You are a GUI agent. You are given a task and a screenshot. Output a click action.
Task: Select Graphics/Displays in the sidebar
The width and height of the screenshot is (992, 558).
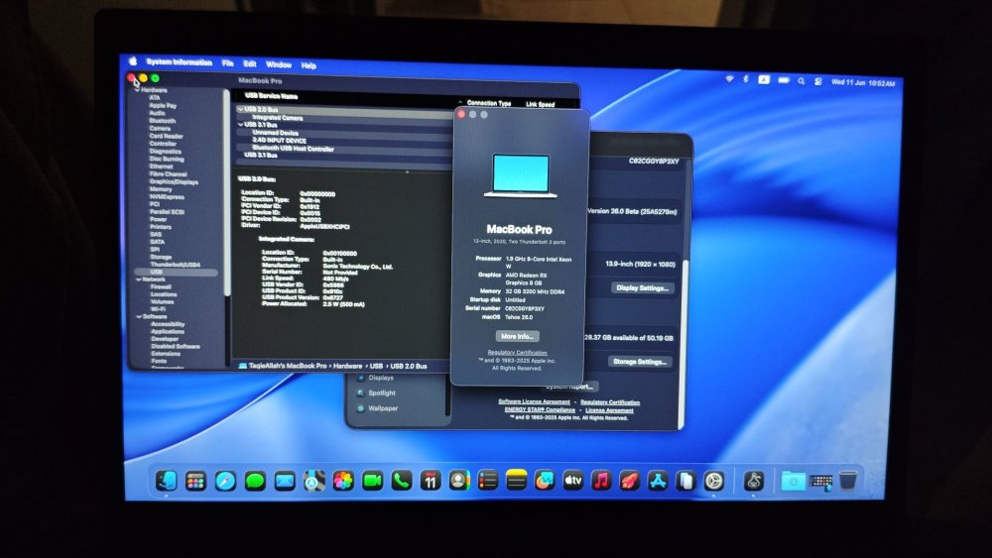click(x=174, y=181)
